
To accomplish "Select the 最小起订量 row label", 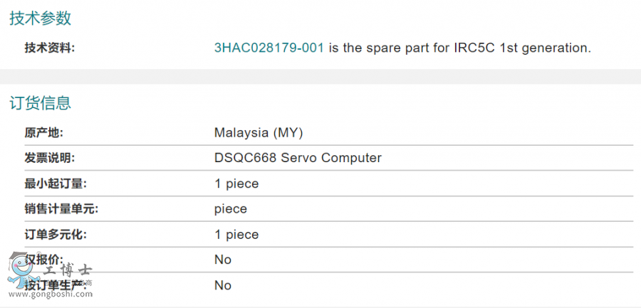I will 56,184.
